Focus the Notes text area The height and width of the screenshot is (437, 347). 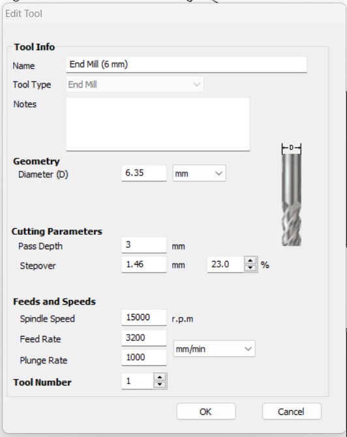click(158, 124)
